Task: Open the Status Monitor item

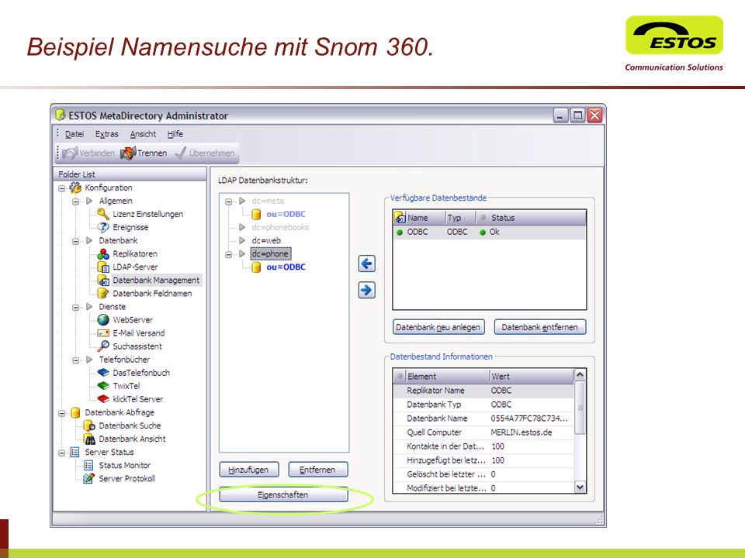Action: 117,466
